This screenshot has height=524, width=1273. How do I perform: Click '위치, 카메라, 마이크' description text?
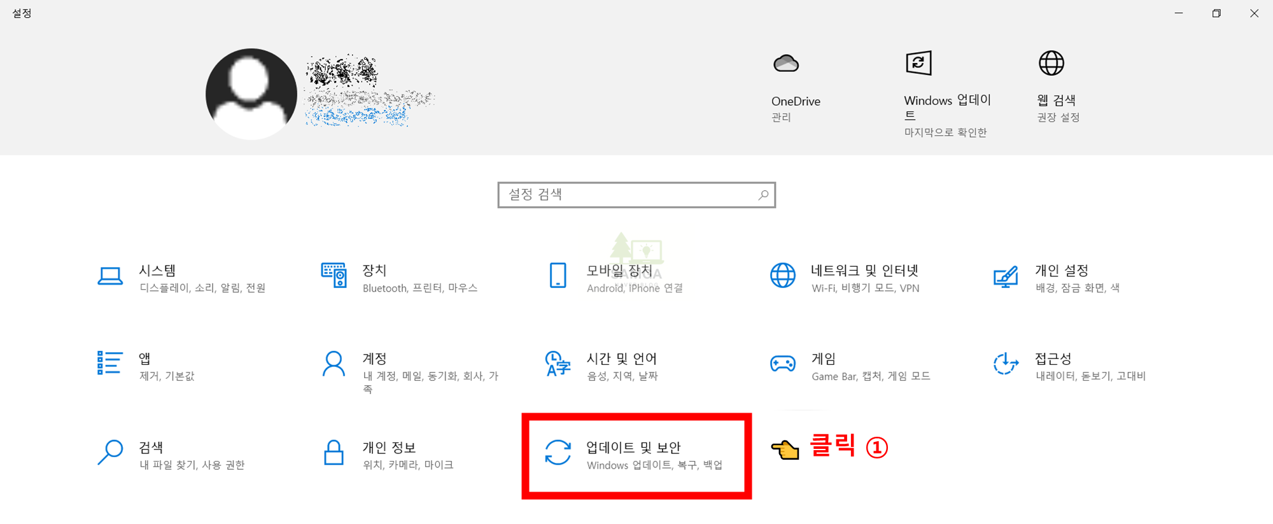[408, 465]
